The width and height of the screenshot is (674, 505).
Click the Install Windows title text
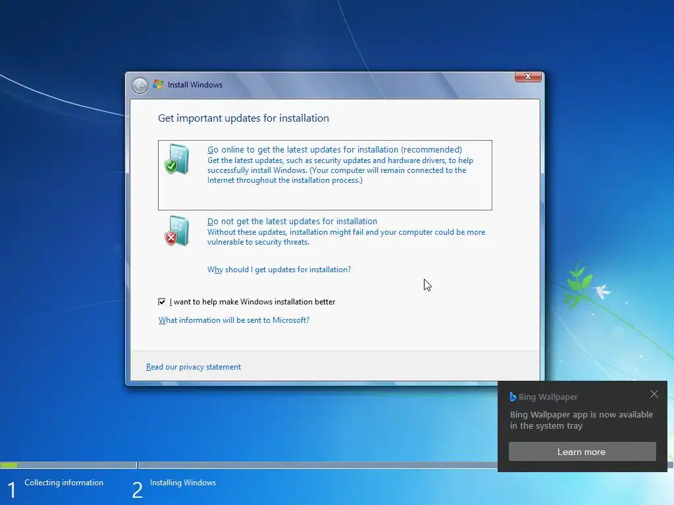coord(195,85)
